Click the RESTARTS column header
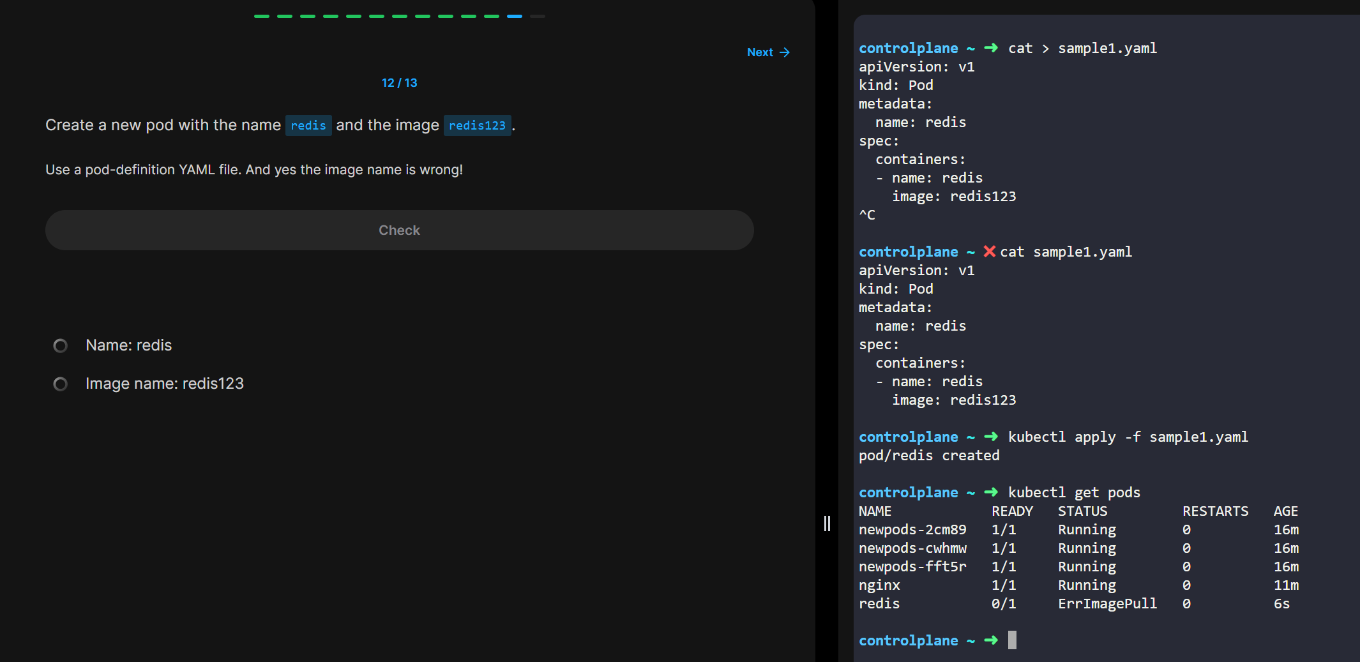The width and height of the screenshot is (1360, 662). coord(1215,511)
